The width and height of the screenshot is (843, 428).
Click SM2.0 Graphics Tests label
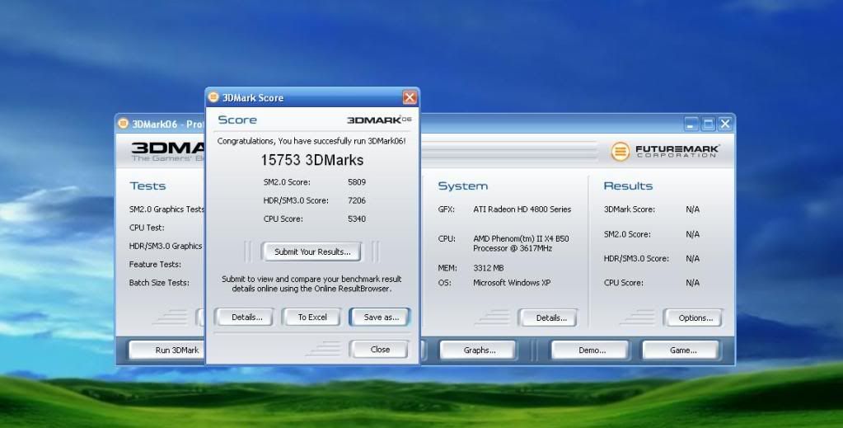click(167, 209)
